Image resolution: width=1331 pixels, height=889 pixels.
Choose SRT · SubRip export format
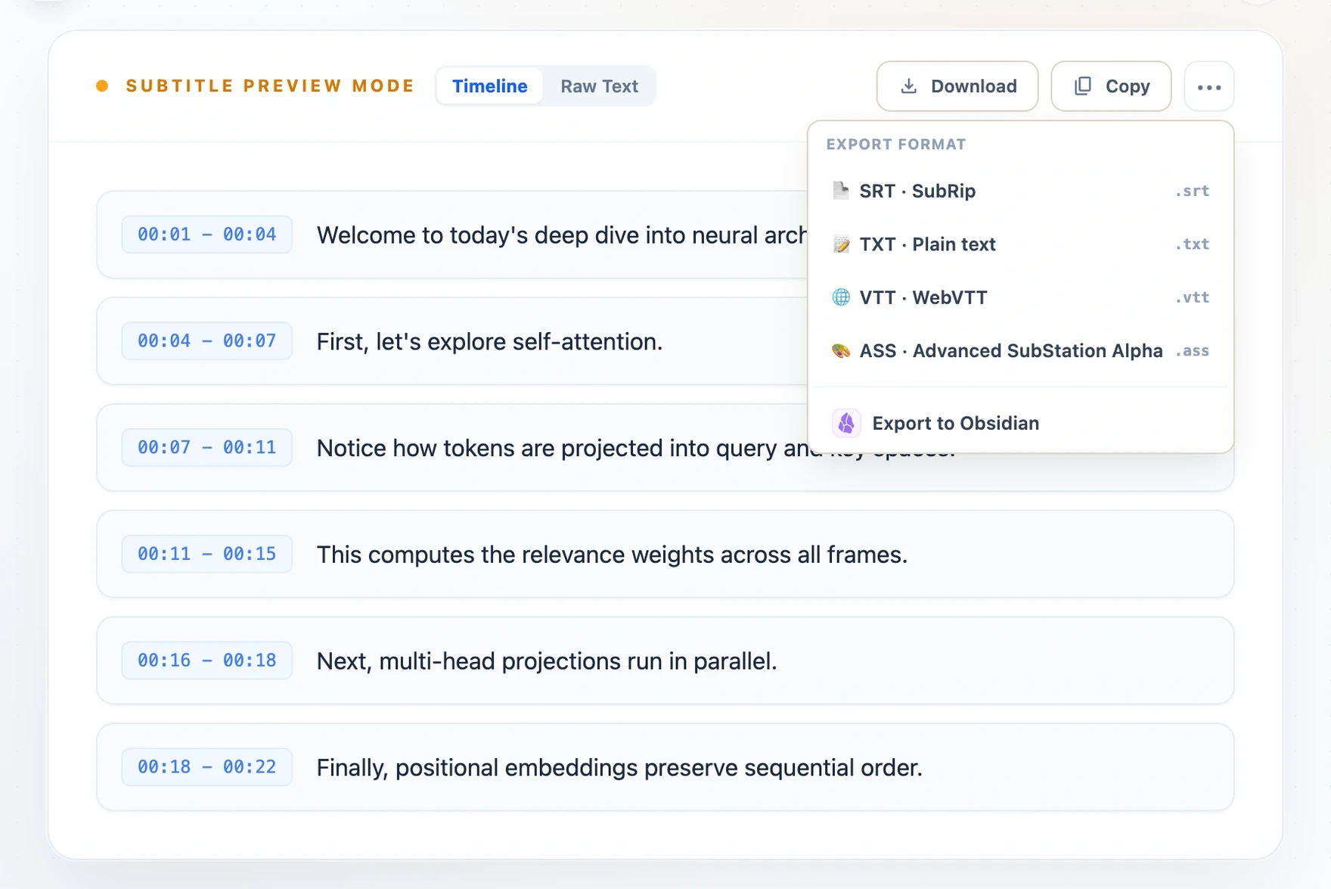tap(1020, 191)
